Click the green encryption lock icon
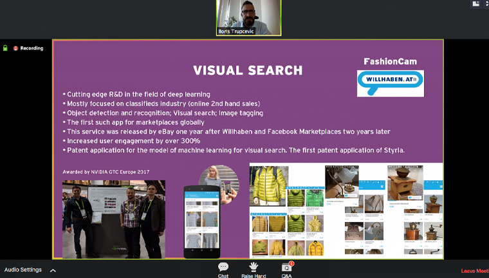 (x=5, y=48)
